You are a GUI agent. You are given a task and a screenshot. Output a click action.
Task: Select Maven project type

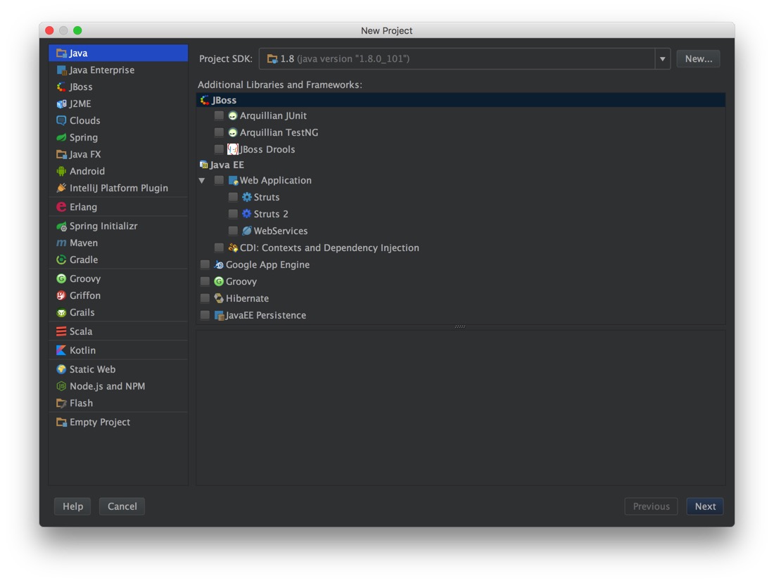point(83,243)
